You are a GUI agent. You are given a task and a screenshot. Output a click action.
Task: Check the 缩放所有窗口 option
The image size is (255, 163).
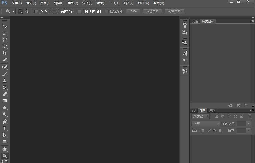pos(79,11)
